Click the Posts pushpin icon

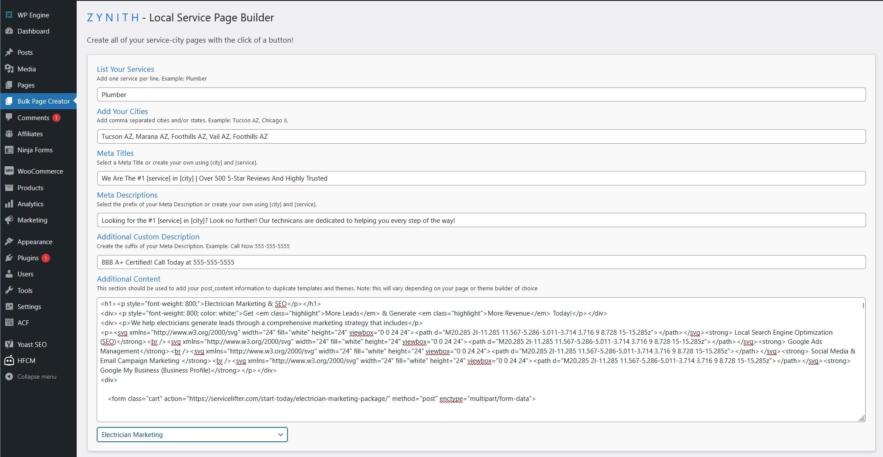tap(9, 53)
